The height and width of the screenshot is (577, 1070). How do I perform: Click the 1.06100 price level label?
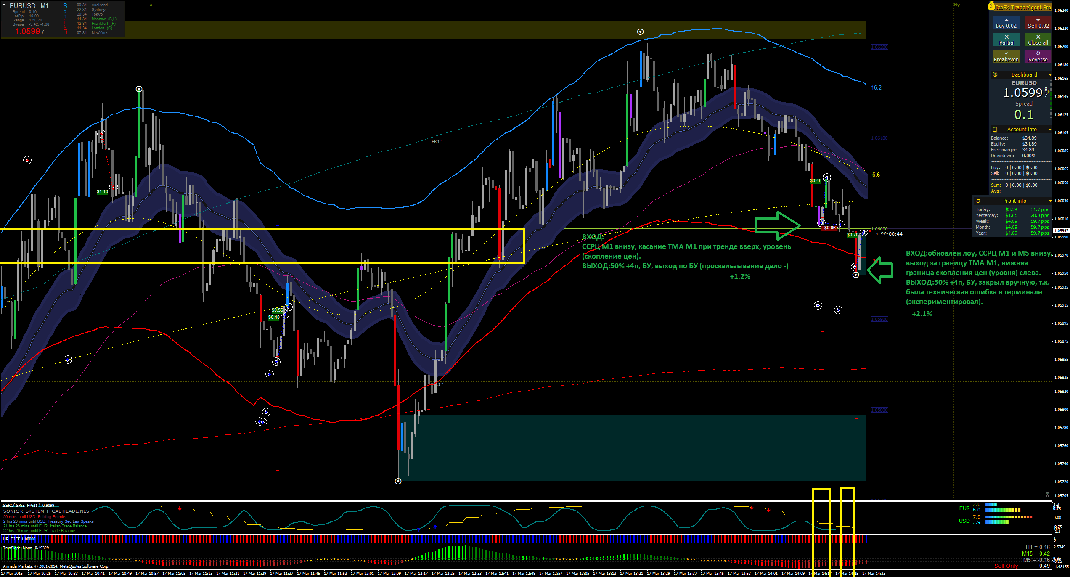pyautogui.click(x=879, y=138)
